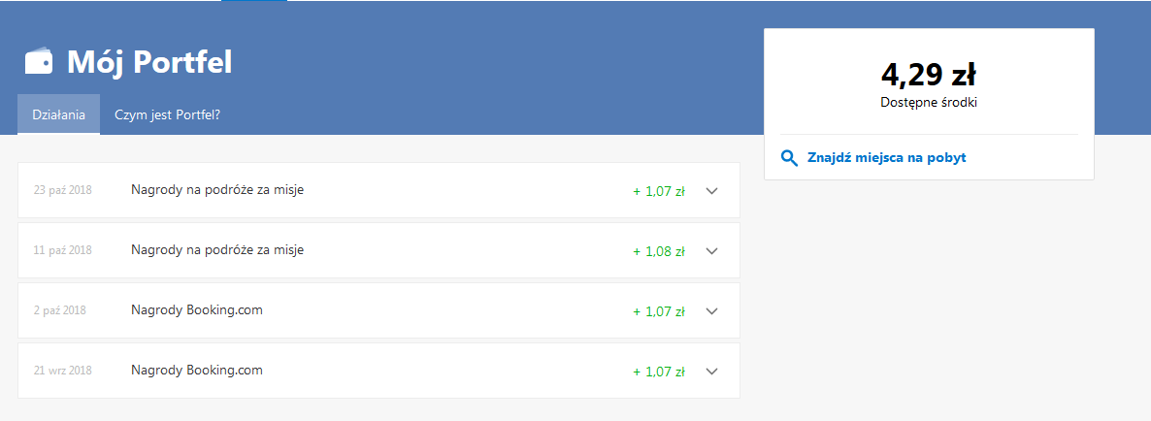Click the Dostępne środki label
1151x421 pixels.
(929, 103)
